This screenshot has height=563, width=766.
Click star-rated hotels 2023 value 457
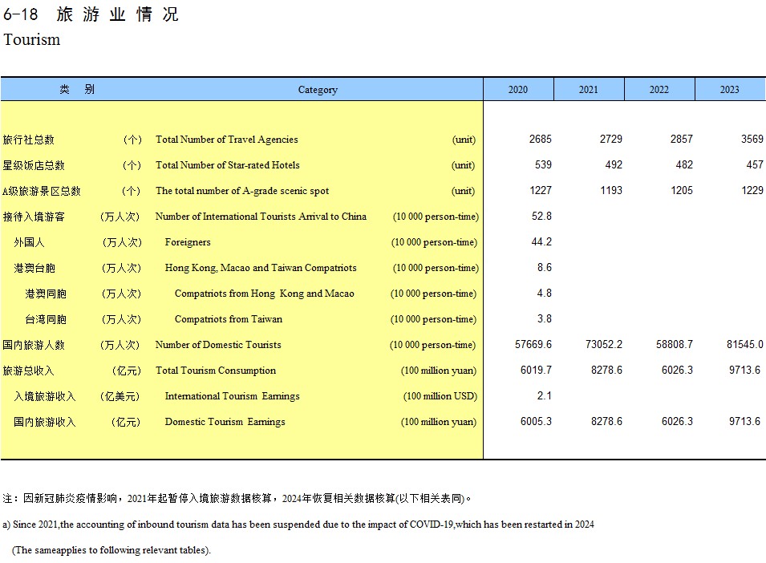point(755,164)
